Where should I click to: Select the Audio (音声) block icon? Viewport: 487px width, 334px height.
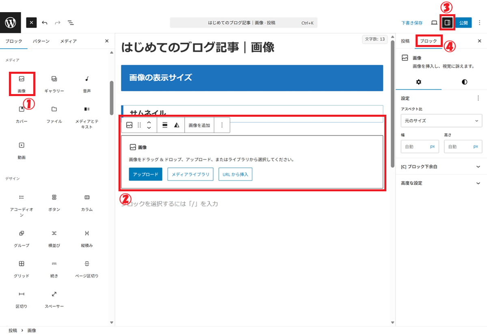click(86, 83)
